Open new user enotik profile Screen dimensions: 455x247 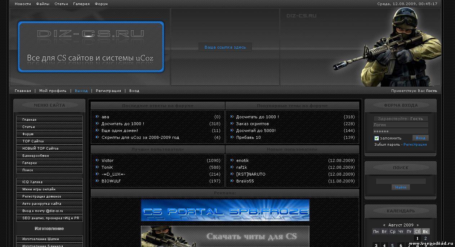(242, 160)
